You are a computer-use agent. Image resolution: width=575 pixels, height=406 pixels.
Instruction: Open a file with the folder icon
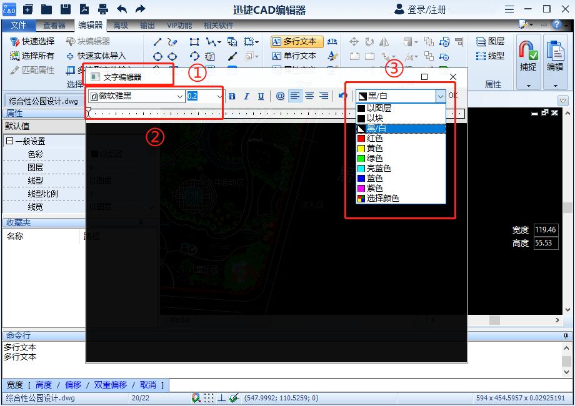tap(47, 9)
